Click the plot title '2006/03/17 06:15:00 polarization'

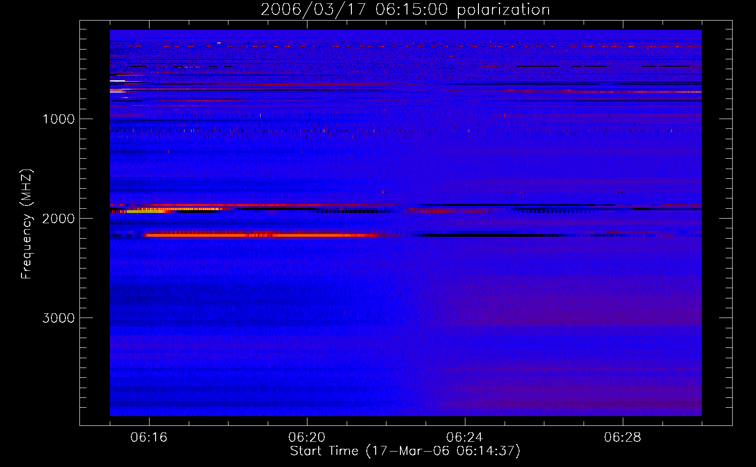(405, 9)
